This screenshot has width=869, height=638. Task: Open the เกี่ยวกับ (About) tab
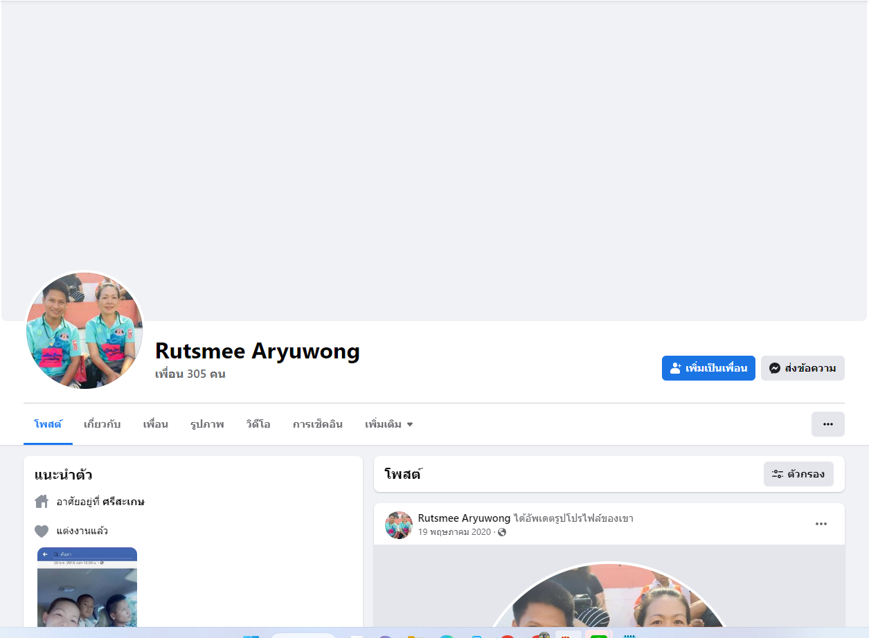[x=102, y=424]
